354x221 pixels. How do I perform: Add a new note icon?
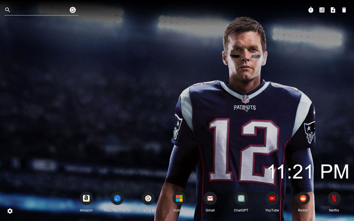click(x=333, y=10)
